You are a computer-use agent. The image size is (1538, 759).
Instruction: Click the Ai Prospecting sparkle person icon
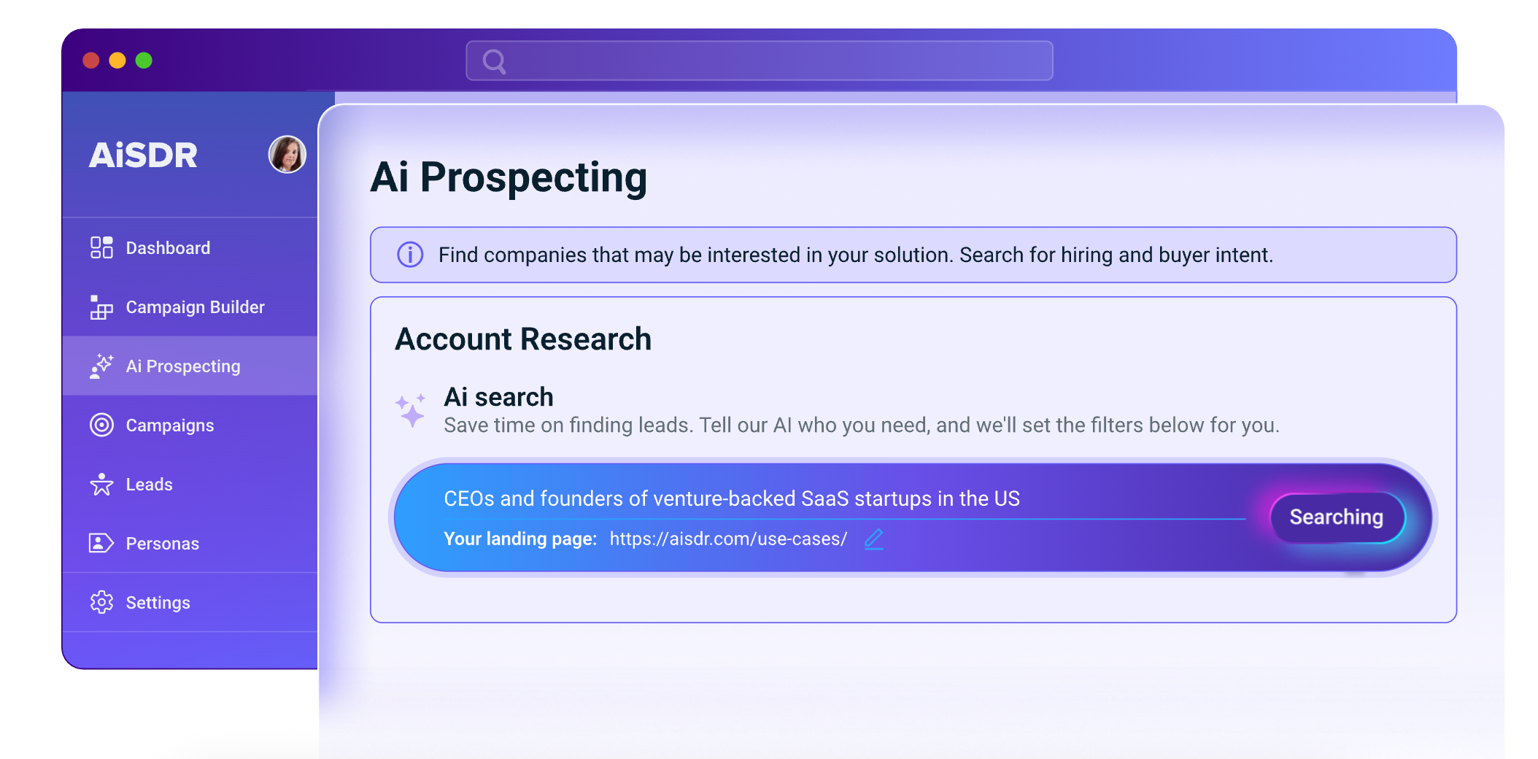pos(101,366)
